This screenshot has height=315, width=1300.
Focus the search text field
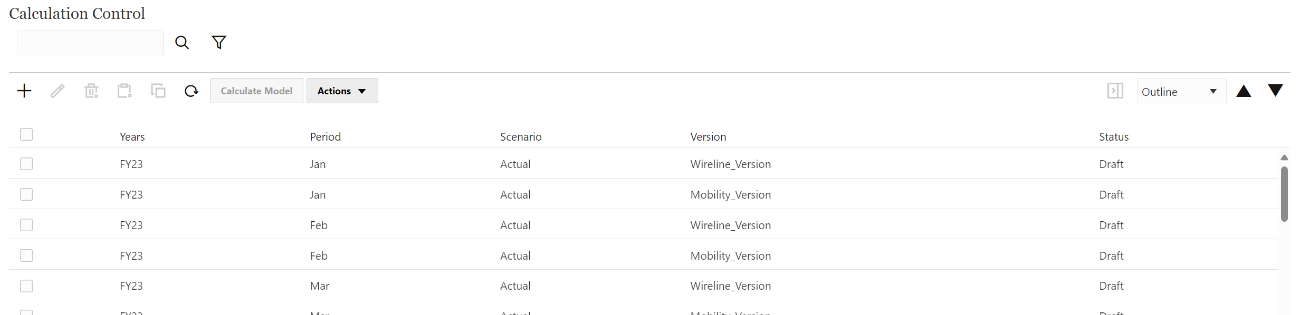click(x=90, y=43)
